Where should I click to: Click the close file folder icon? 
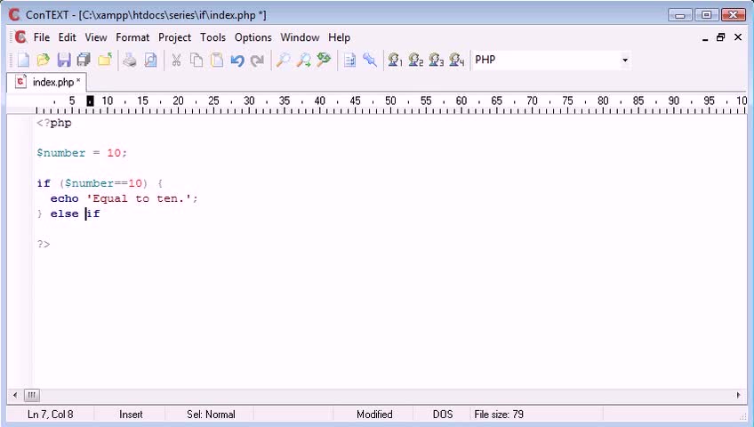105,60
